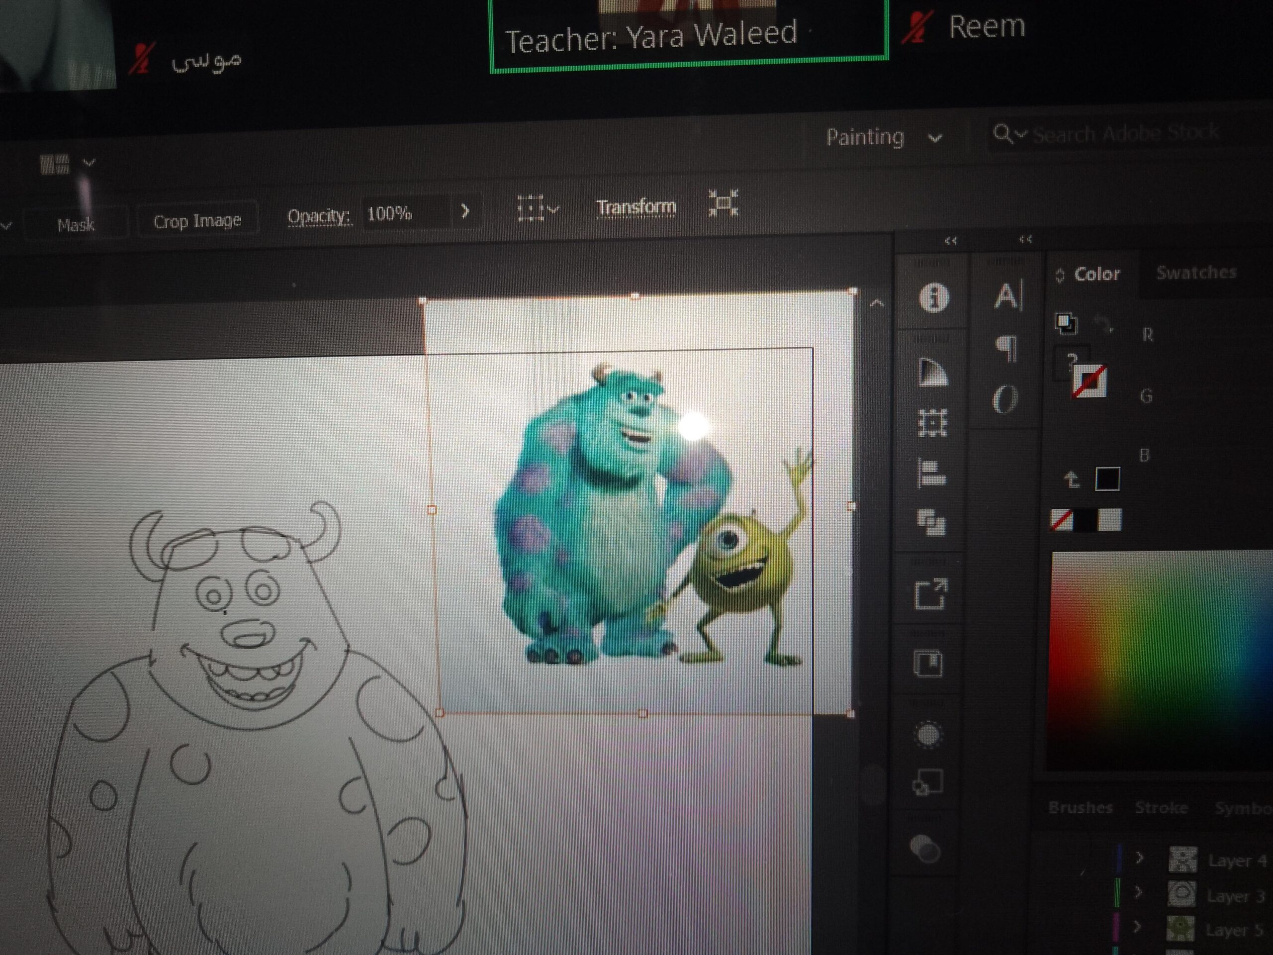Click the Search Adobe Stock magnifier icon
Viewport: 1273px width, 955px height.
click(1002, 134)
